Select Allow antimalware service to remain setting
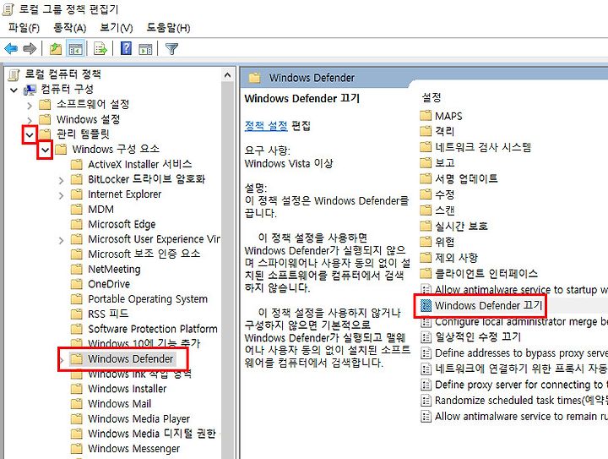 pos(514,417)
